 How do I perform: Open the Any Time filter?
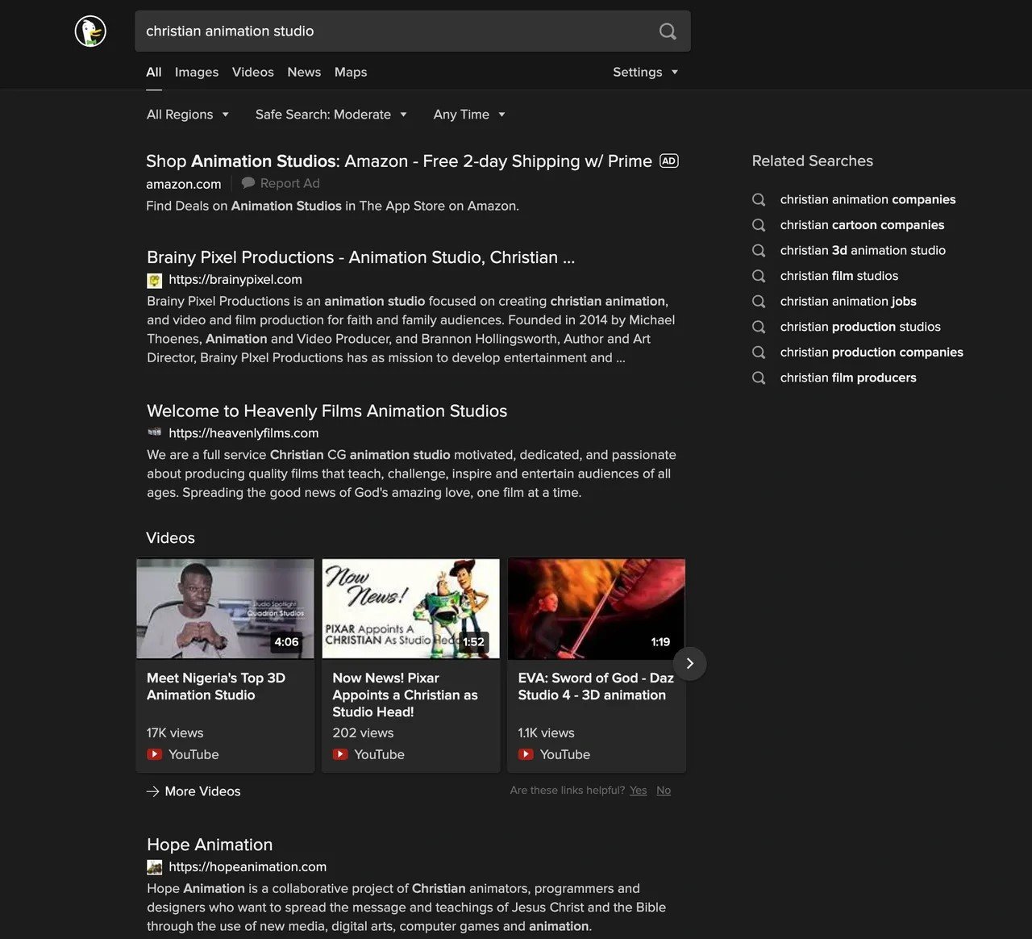(469, 115)
